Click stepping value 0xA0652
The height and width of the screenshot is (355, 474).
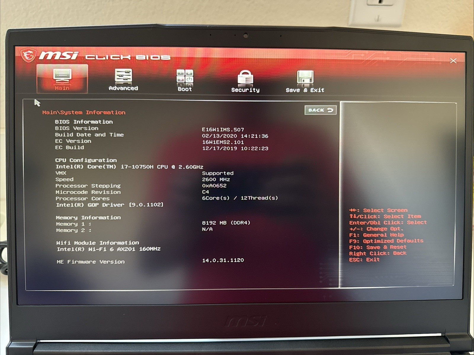click(214, 186)
